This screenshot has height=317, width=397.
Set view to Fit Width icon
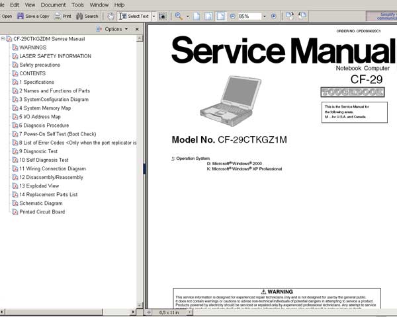221,16
